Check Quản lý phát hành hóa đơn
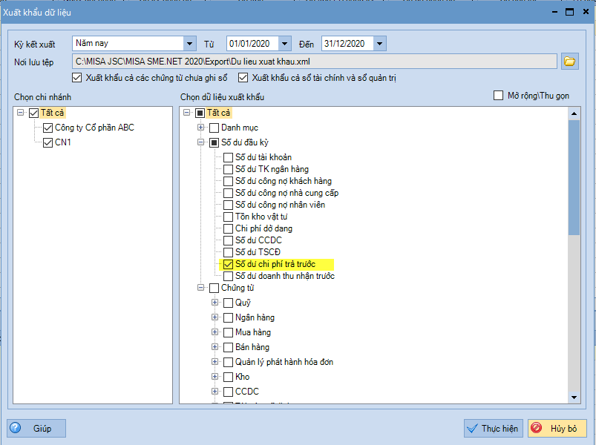This screenshot has width=596, height=445. [228, 362]
